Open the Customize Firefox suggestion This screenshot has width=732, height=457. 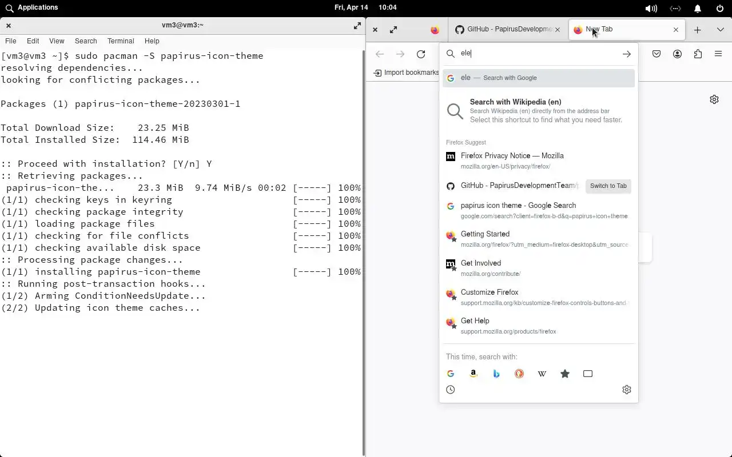coord(538,297)
